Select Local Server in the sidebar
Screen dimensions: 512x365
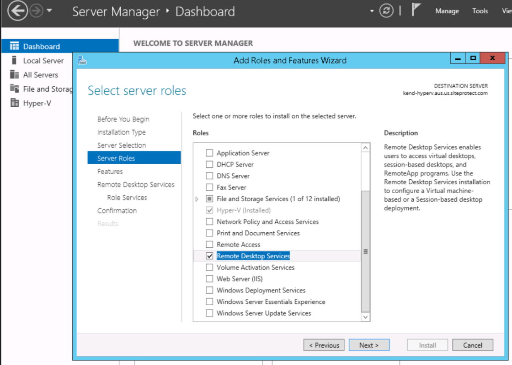(x=43, y=60)
